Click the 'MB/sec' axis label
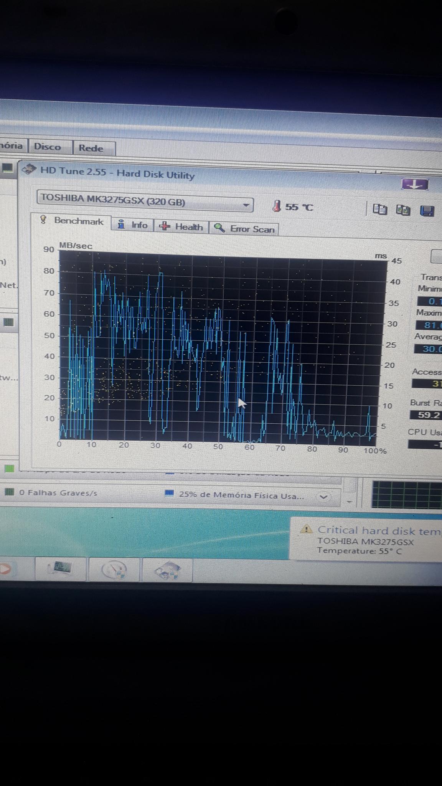Screen dimensions: 442x786 (76, 246)
